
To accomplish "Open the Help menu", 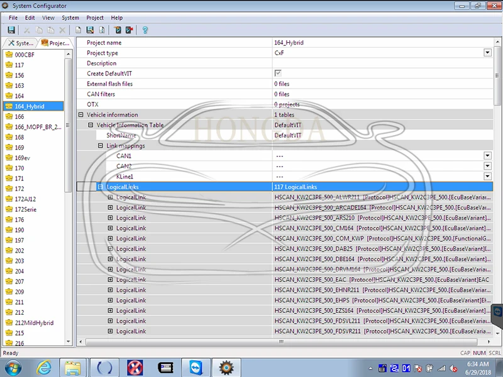I will point(117,18).
